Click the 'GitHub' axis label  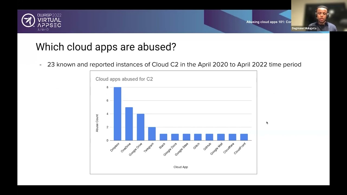tap(207, 147)
